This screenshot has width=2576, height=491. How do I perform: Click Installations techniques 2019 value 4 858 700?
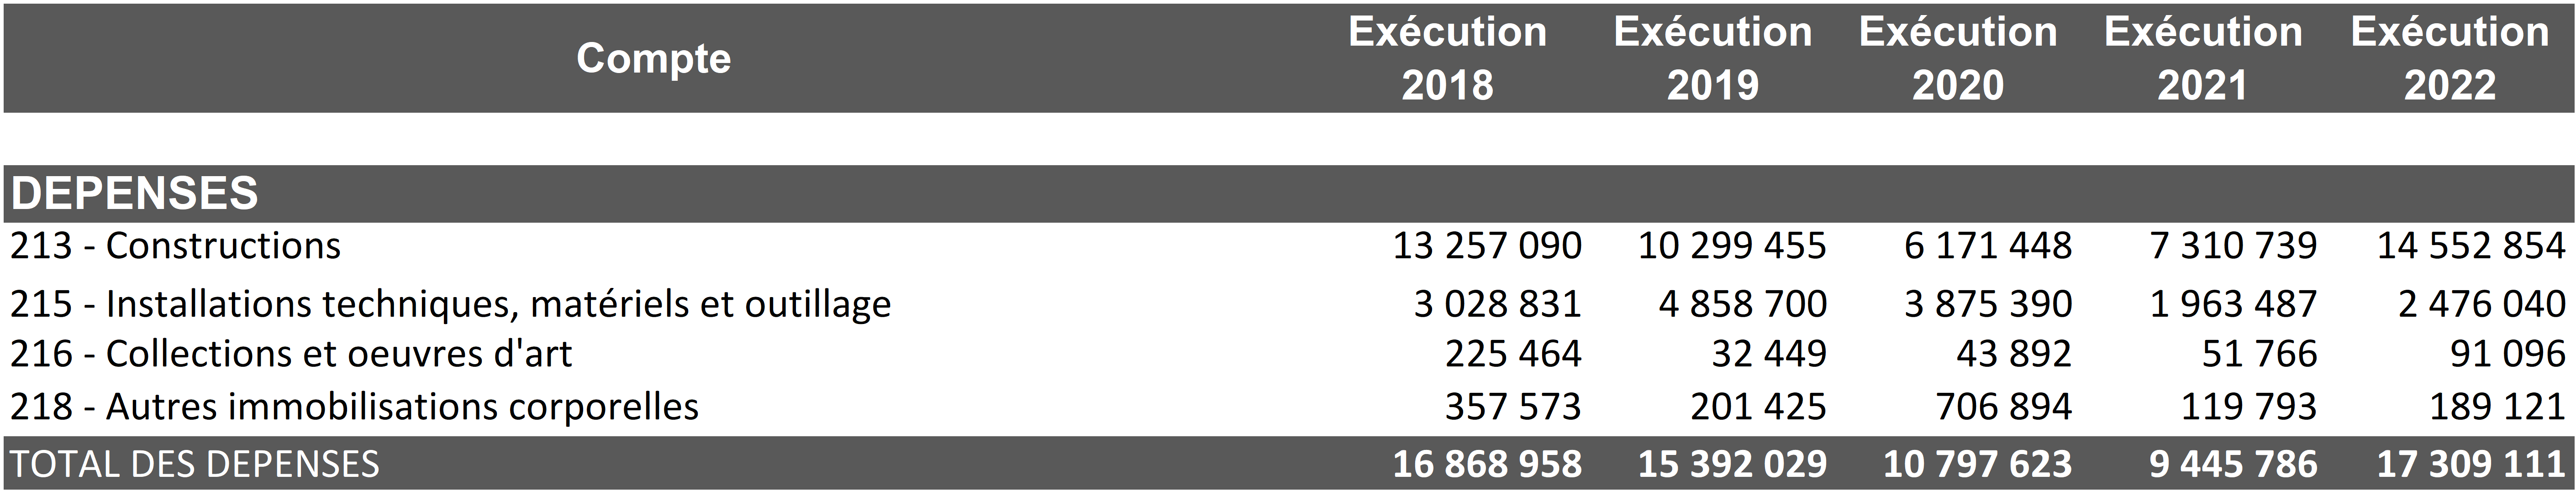(x=1742, y=304)
